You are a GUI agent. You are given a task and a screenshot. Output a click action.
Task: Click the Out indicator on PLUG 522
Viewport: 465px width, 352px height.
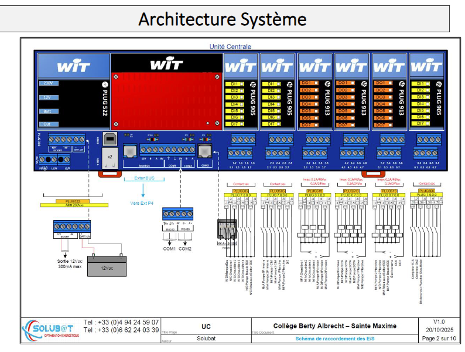coord(49,124)
